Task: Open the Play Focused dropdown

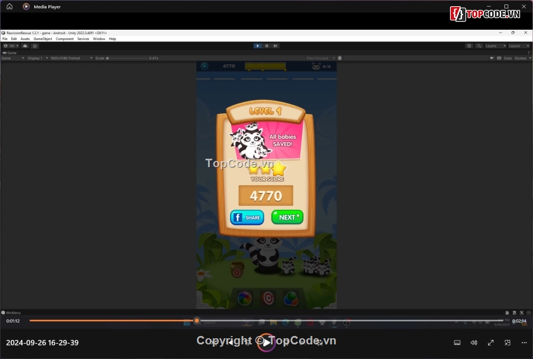Action: point(320,58)
